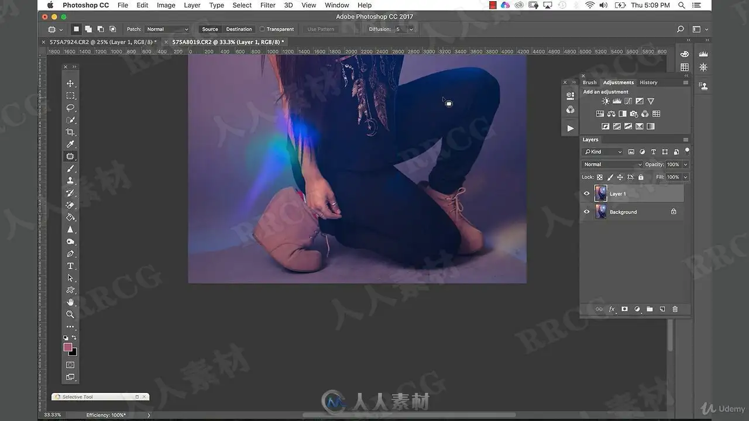
Task: Select the Type tool
Action: pyautogui.click(x=70, y=266)
